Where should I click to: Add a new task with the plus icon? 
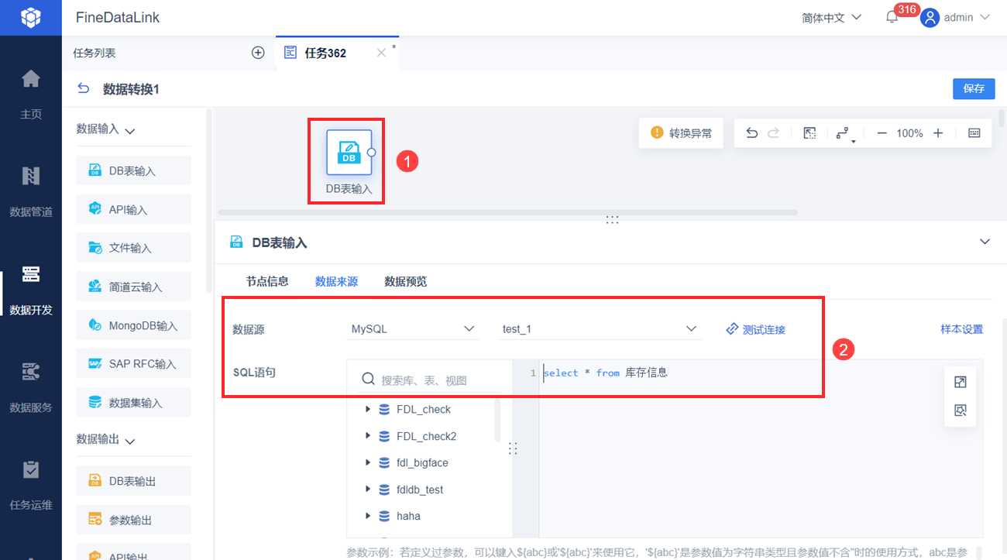click(259, 53)
